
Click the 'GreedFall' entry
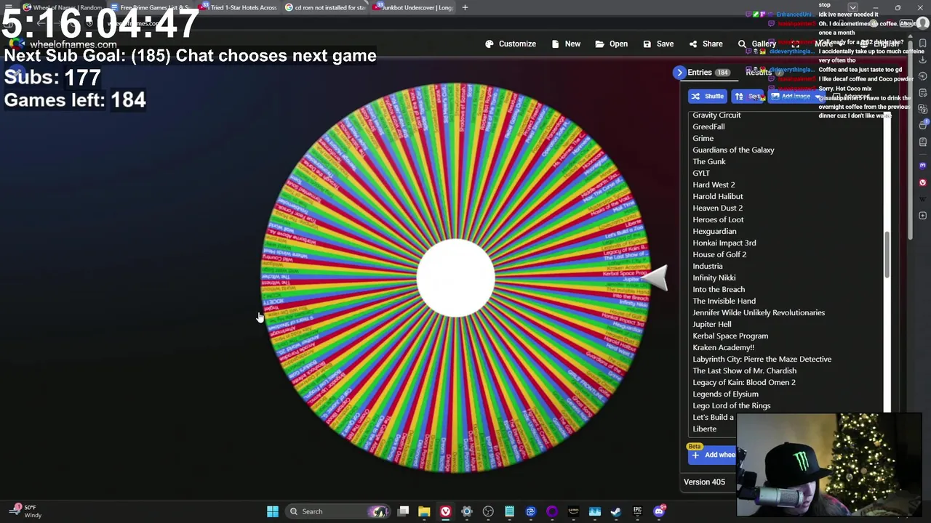708,126
